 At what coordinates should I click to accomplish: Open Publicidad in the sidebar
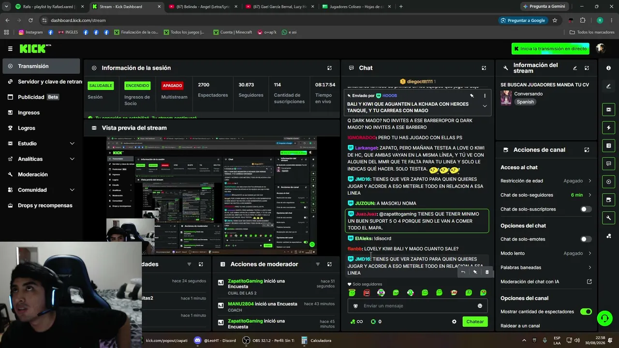[x=41, y=97]
